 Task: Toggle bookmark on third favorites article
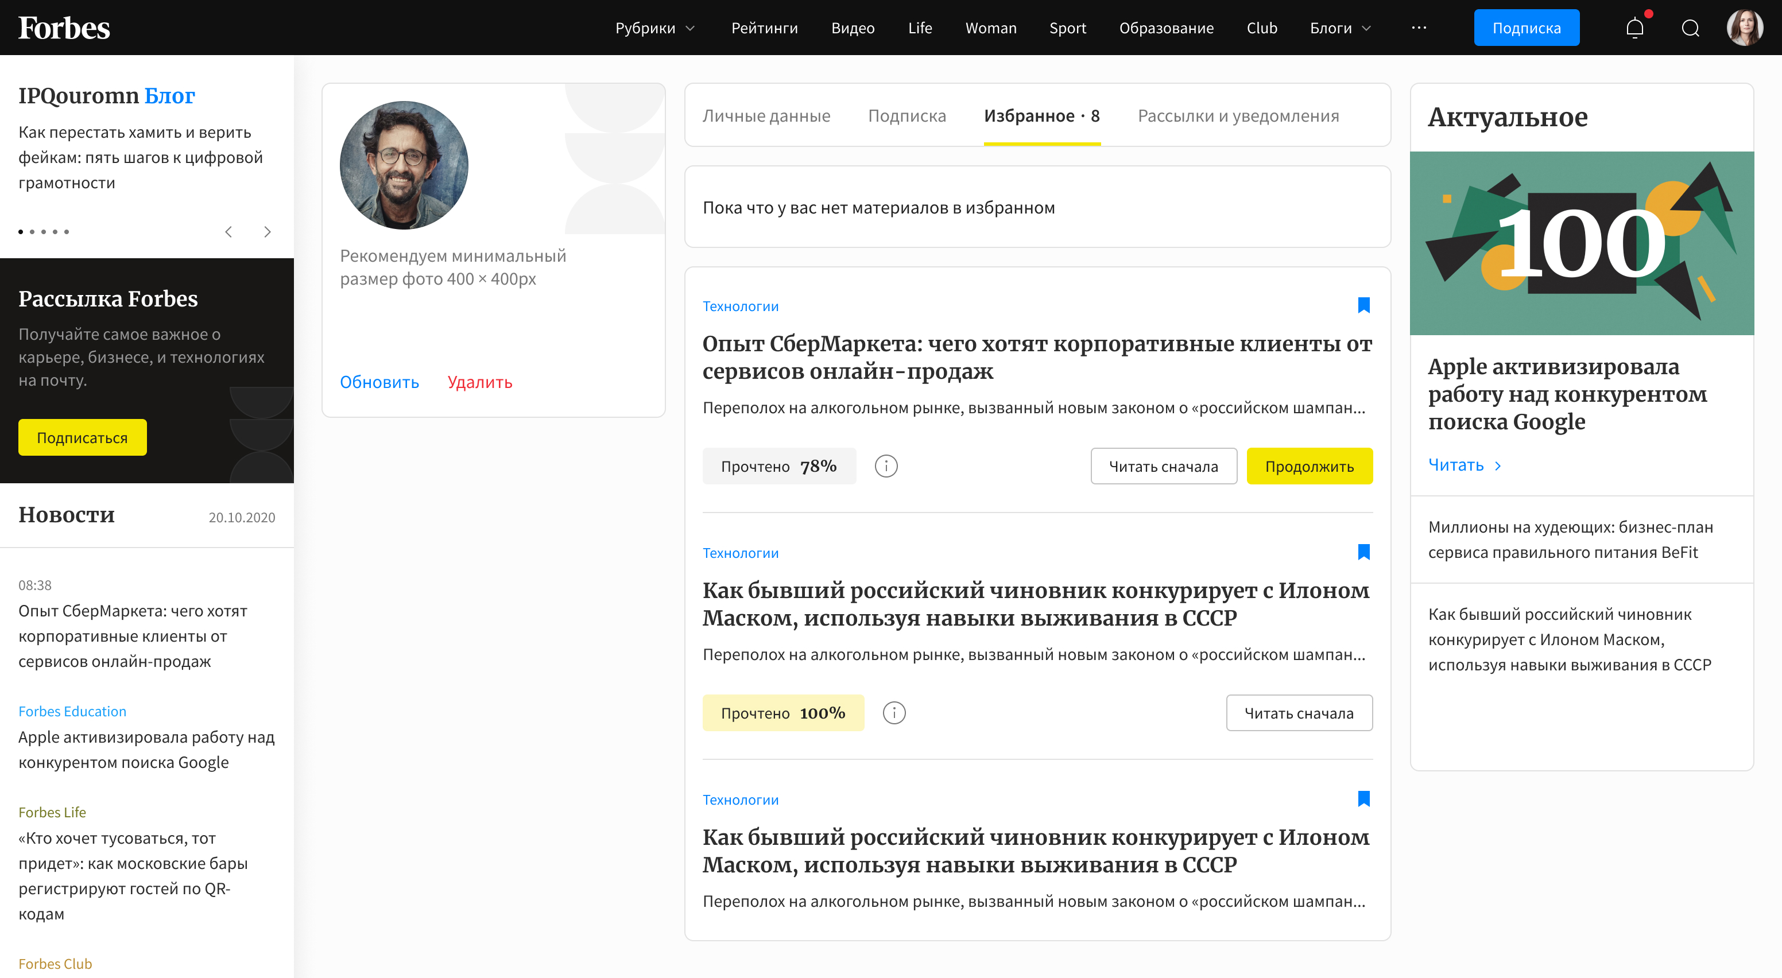(1363, 799)
